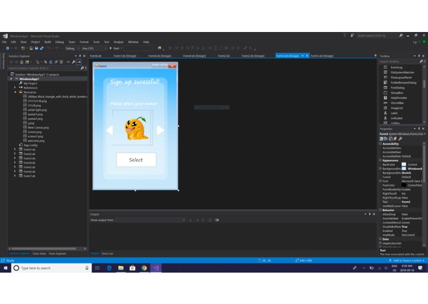Click the BackColor Control color swatch
Screen dimensions: 428x304
(404, 164)
